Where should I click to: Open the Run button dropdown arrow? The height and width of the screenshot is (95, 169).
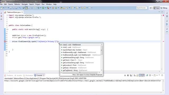pos(45,8)
